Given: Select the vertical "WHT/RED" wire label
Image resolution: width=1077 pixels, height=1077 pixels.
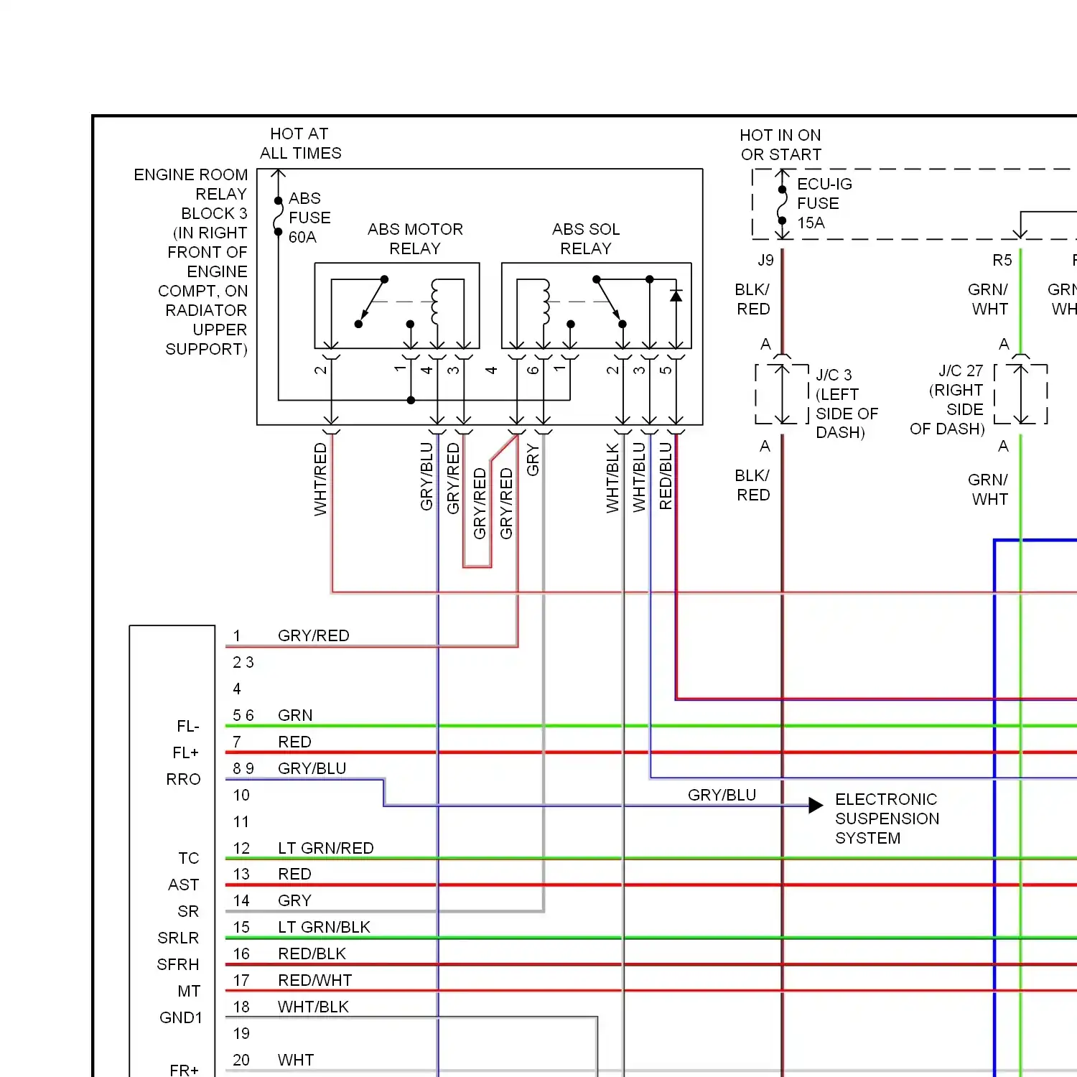Looking at the screenshot, I should pos(320,479).
